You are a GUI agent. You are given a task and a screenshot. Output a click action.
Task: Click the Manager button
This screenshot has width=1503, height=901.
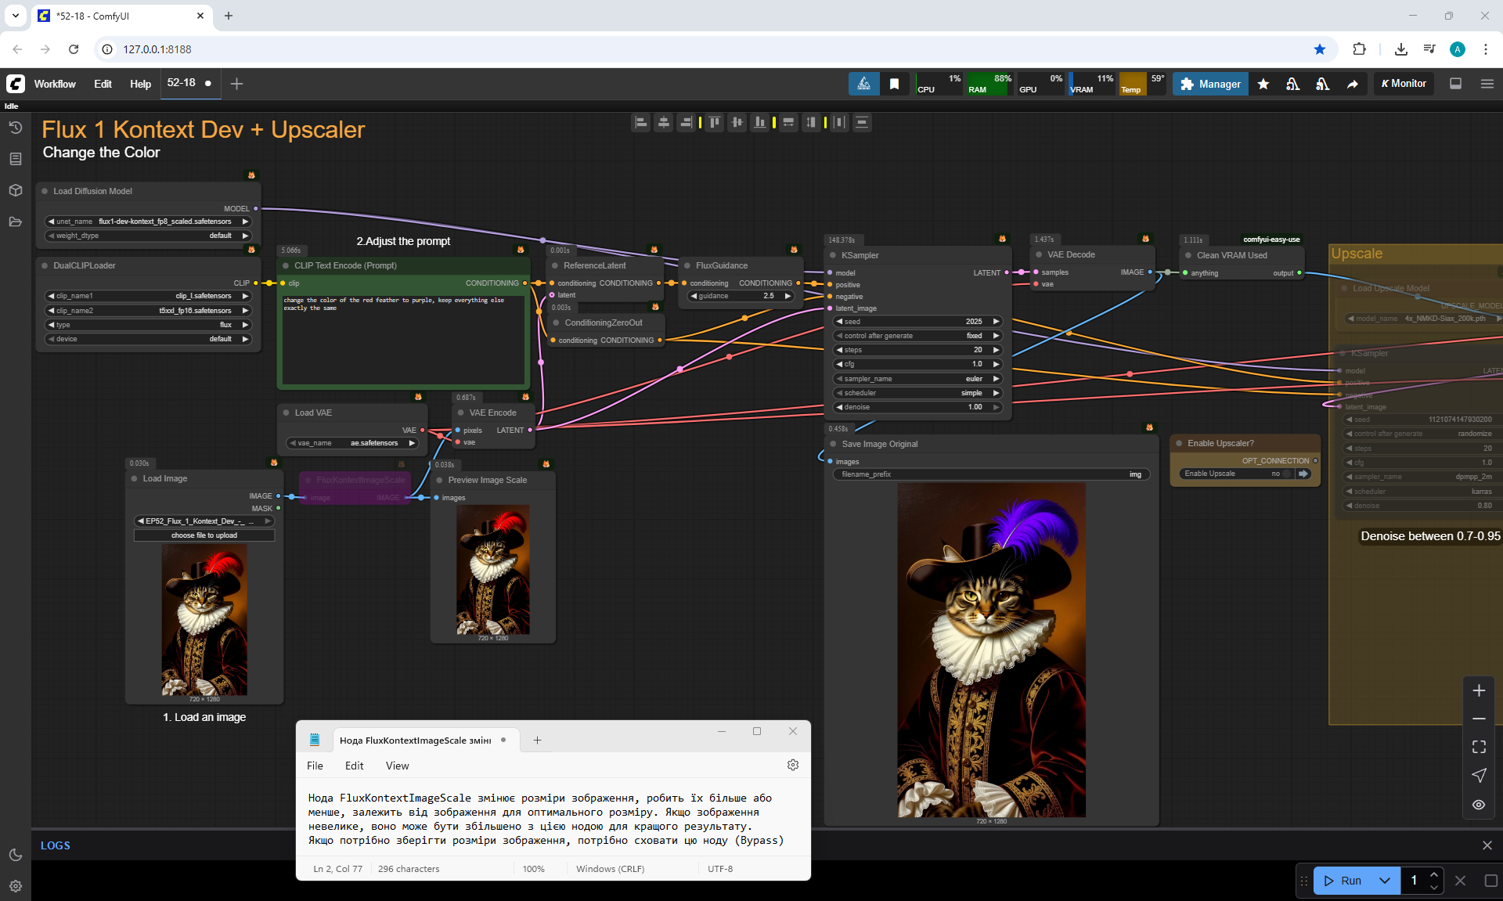tap(1210, 84)
